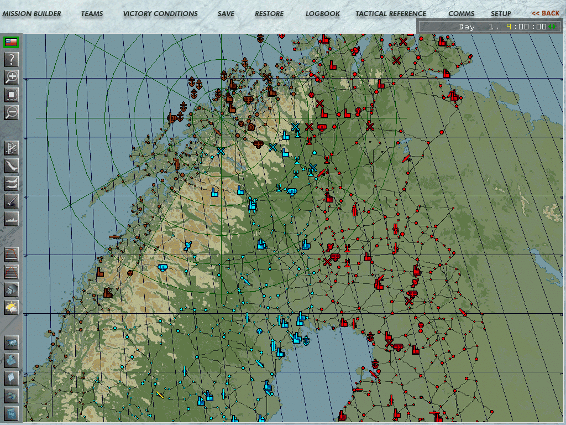Open Victory Conditions
Screen dimensions: 566x425
coord(160,14)
